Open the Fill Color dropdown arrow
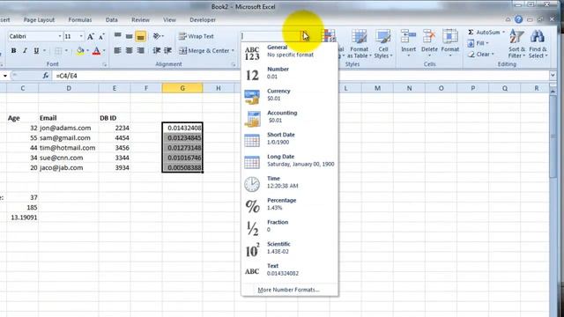Image resolution: width=564 pixels, height=317 pixels. (x=87, y=51)
